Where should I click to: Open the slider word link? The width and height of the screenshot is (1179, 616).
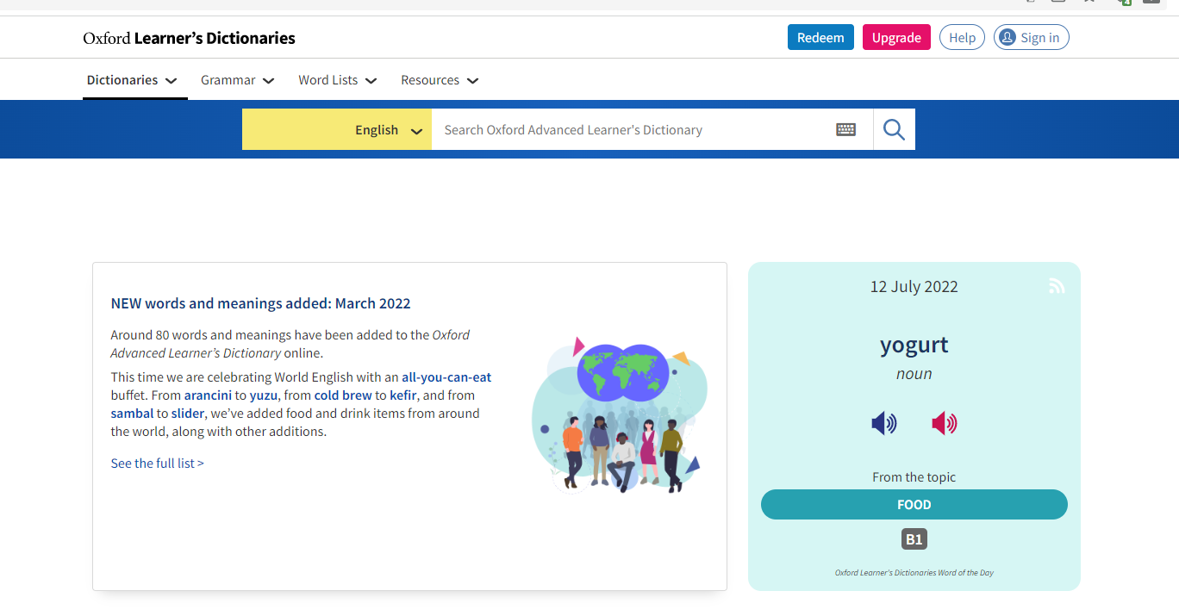(x=188, y=414)
